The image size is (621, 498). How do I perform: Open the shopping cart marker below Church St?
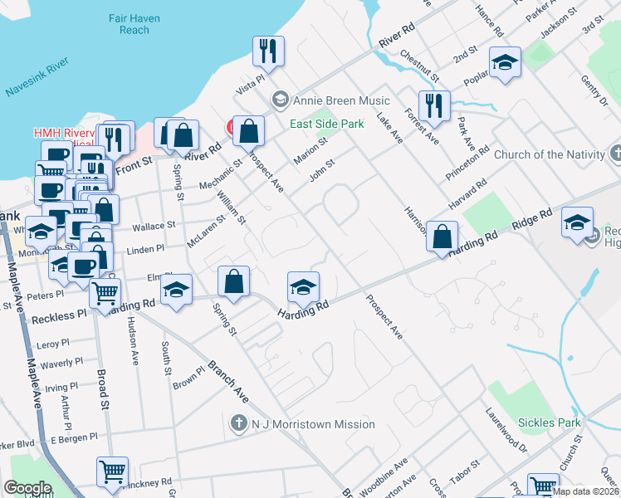pos(543,485)
